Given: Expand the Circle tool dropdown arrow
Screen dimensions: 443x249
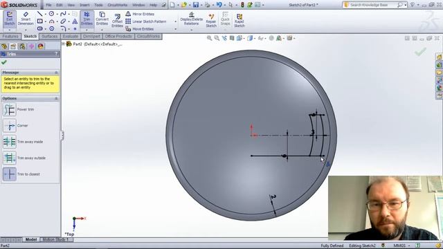Looking at the screenshot, I should (x=57, y=14).
